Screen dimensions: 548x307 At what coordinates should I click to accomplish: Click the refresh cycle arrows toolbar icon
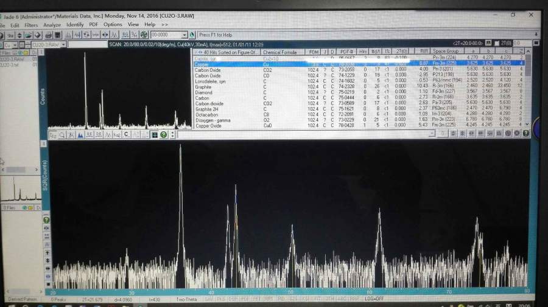click(x=86, y=35)
